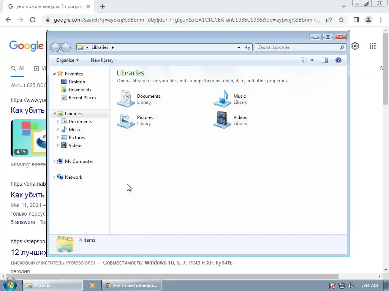Collapse the Libraries tree group

[54, 114]
